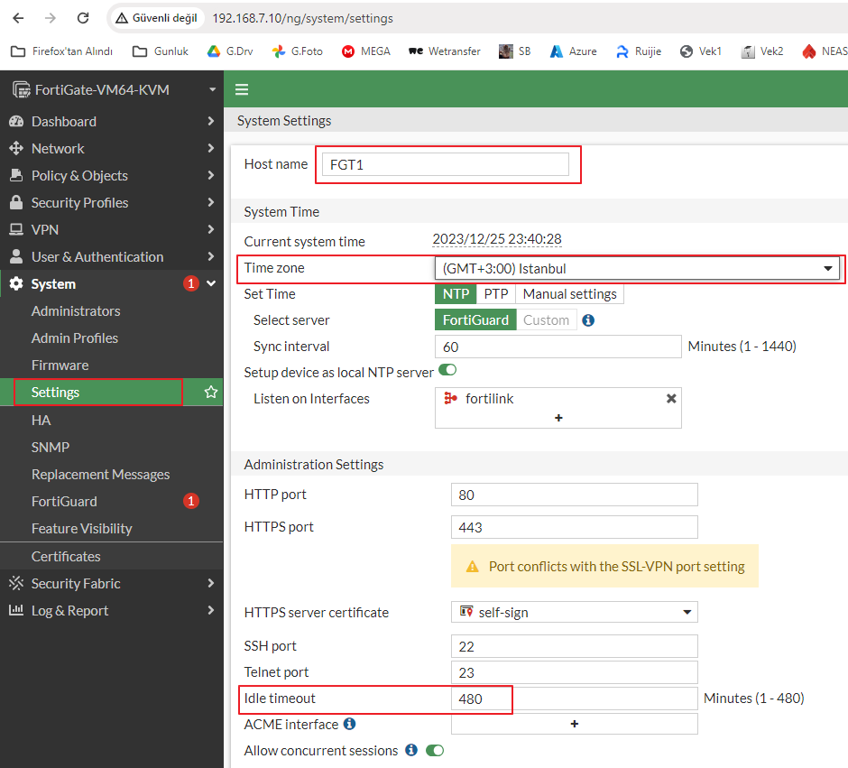Image resolution: width=848 pixels, height=768 pixels.
Task: Click the browser back arrow
Action: [18, 18]
